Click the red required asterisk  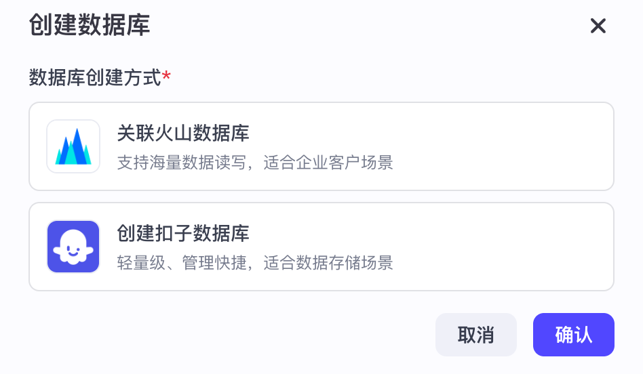(167, 77)
